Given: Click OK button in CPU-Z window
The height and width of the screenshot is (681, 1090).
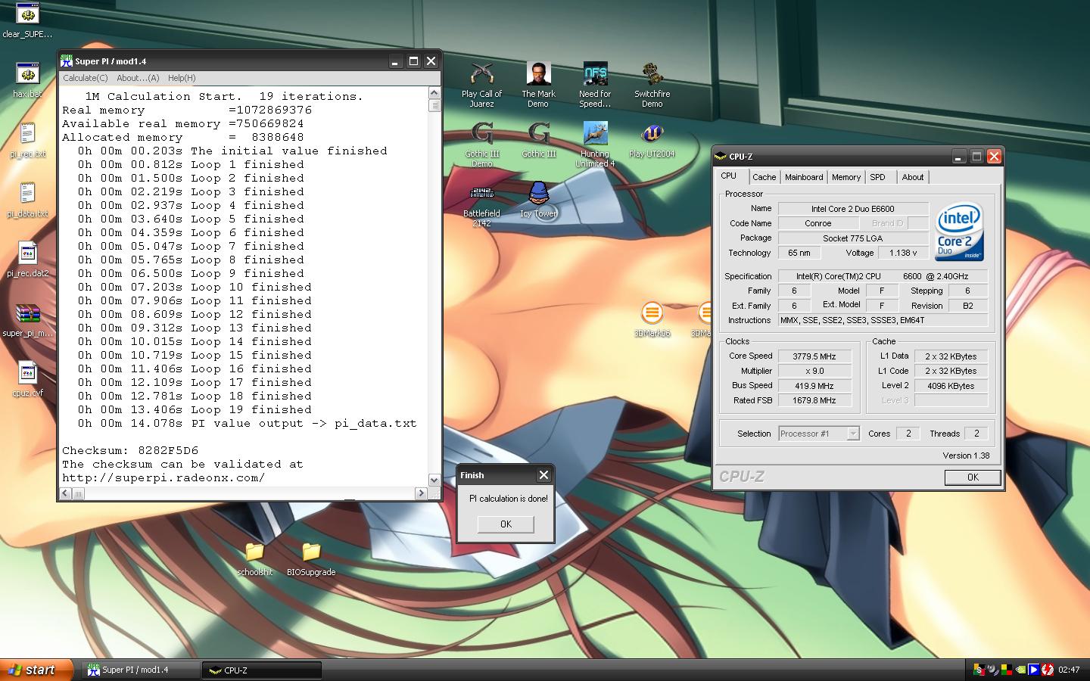Looking at the screenshot, I should [973, 477].
